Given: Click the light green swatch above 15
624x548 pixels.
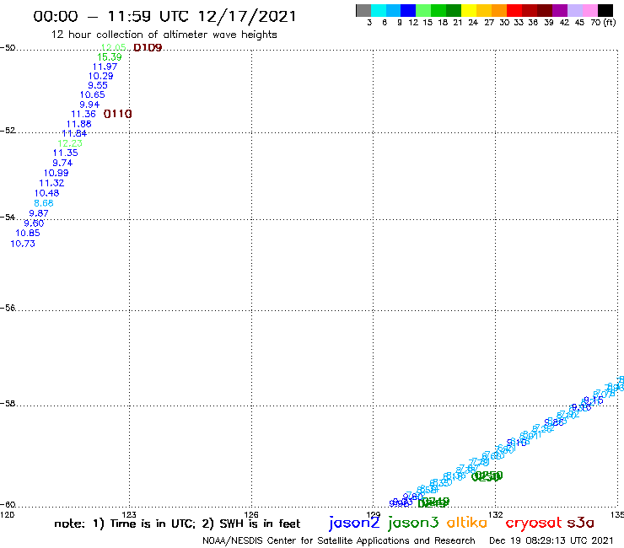Looking at the screenshot, I should tap(424, 10).
